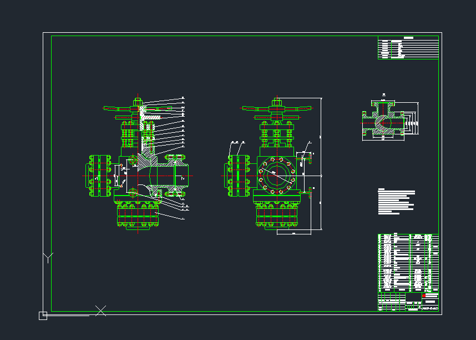
Task: Click the red logo dot in title block
Action: coord(423,296)
